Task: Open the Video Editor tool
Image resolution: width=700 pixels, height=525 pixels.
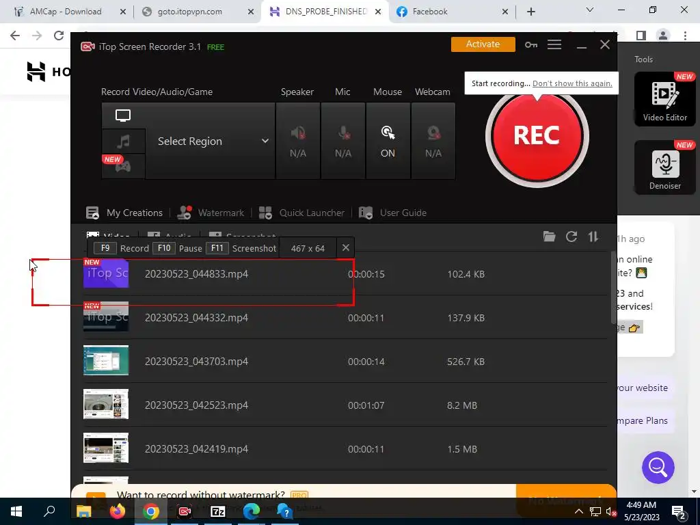Action: 664,98
